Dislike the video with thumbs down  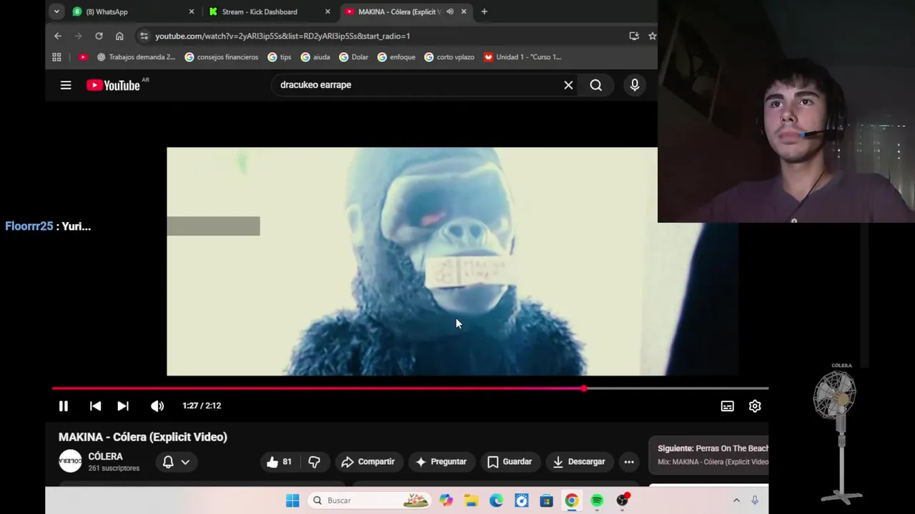pyautogui.click(x=314, y=462)
